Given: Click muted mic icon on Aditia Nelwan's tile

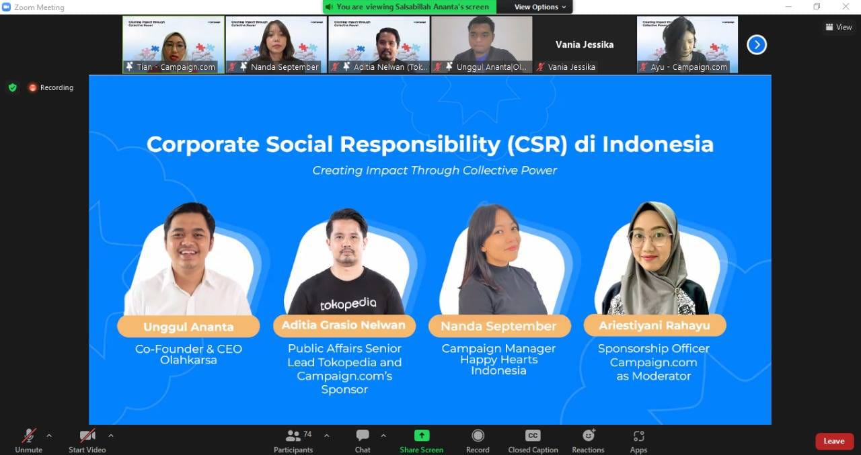Looking at the screenshot, I should (x=335, y=67).
